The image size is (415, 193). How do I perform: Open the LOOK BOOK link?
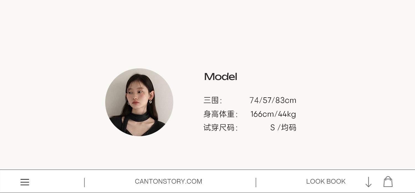point(326,181)
